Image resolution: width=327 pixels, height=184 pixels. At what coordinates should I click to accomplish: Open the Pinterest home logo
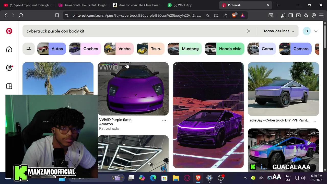pos(9,31)
